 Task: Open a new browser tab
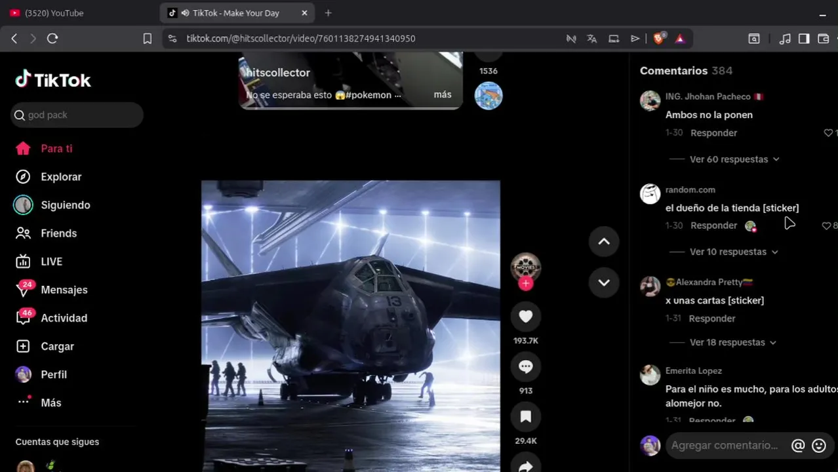click(x=328, y=12)
